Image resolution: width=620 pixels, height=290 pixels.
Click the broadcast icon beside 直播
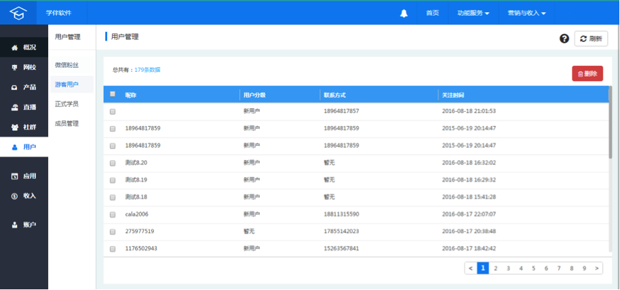pyautogui.click(x=15, y=108)
